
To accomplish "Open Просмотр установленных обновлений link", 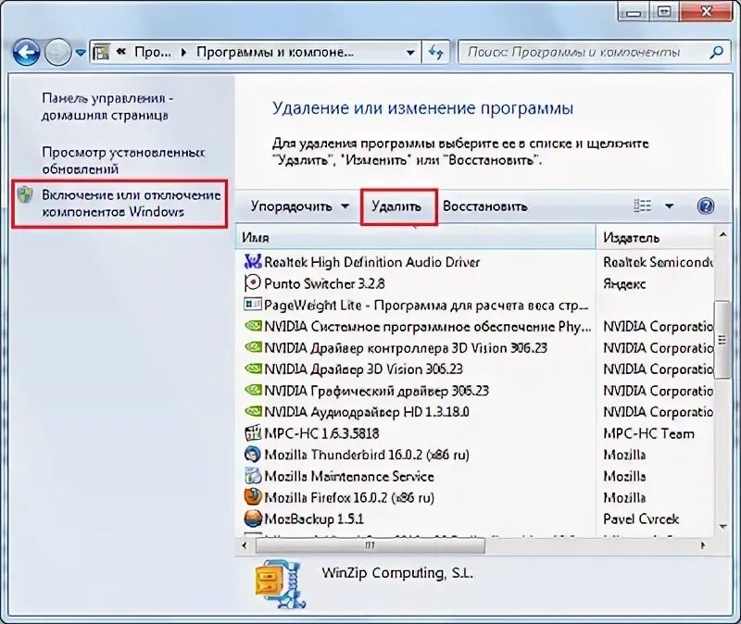I will pyautogui.click(x=123, y=160).
